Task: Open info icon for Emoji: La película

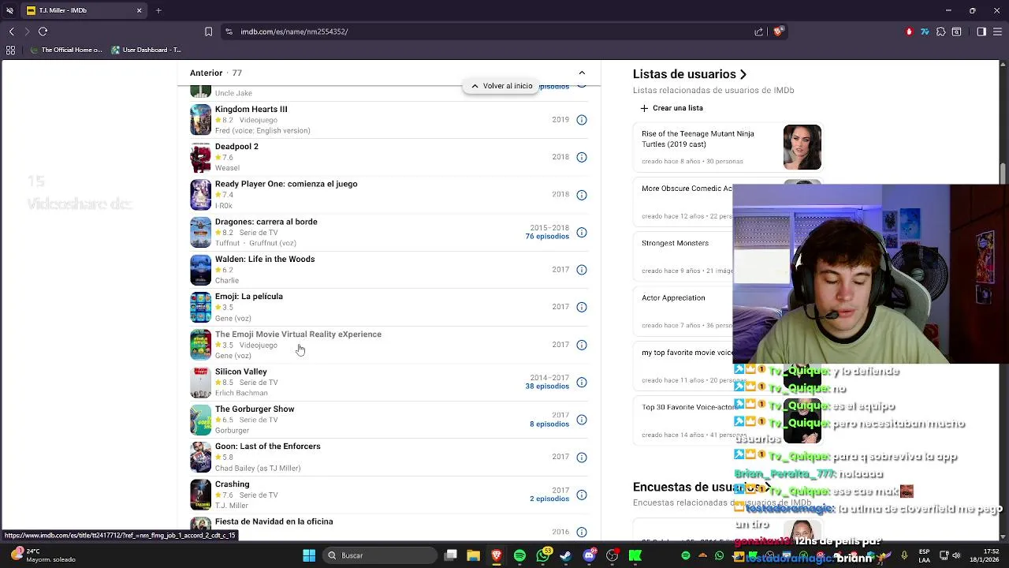Action: pyautogui.click(x=582, y=307)
